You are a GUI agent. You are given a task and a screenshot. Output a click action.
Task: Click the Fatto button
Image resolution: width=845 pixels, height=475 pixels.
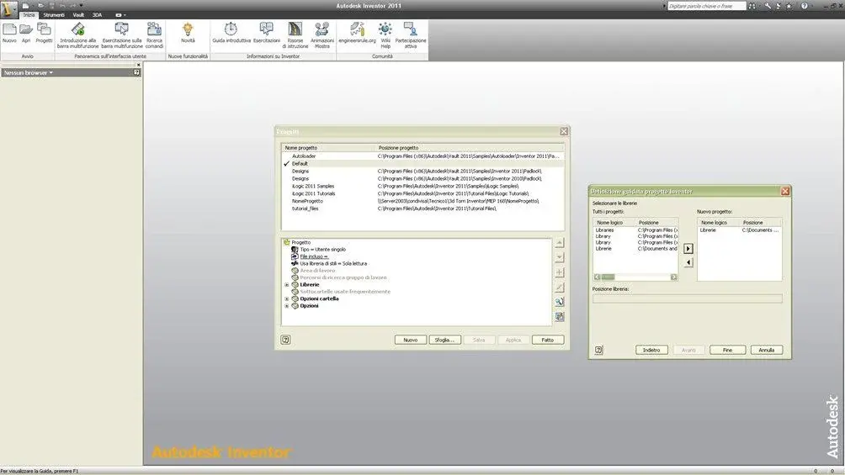pyautogui.click(x=548, y=340)
